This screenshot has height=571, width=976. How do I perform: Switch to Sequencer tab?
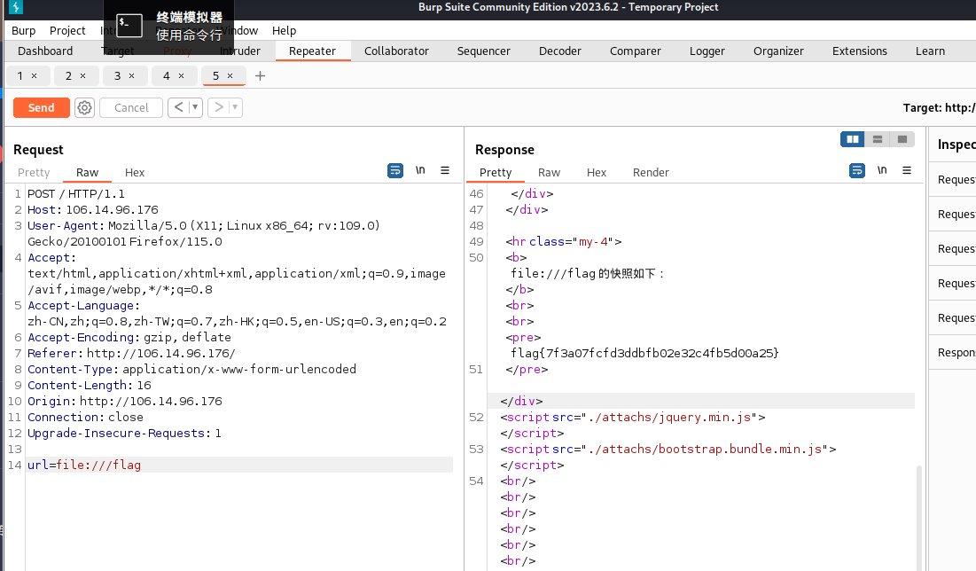[x=484, y=51]
